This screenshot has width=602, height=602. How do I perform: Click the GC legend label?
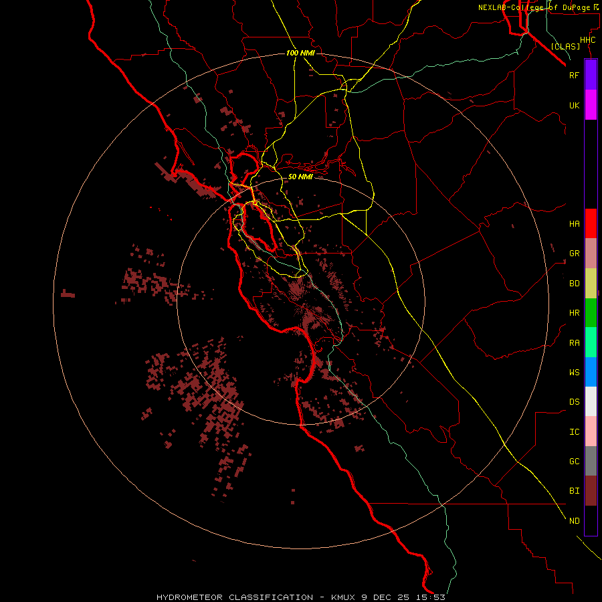(574, 461)
